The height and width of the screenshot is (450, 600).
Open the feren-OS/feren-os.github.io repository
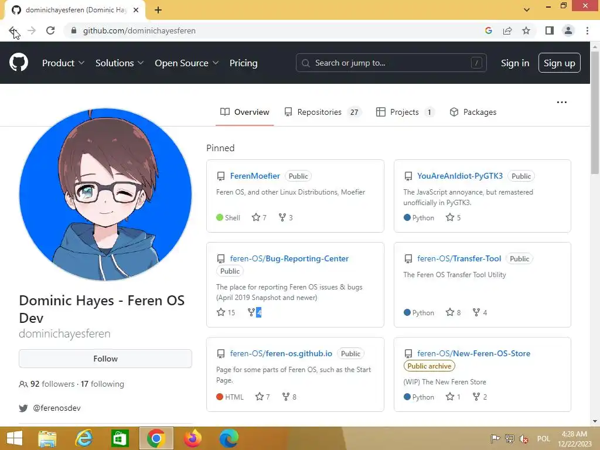click(x=281, y=353)
